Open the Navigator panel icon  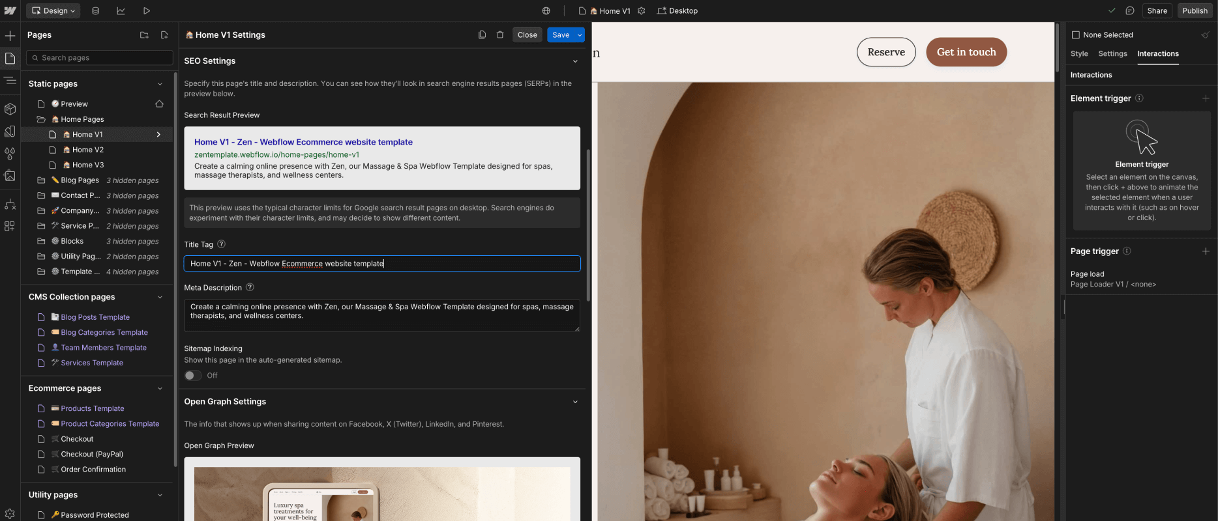pyautogui.click(x=10, y=80)
